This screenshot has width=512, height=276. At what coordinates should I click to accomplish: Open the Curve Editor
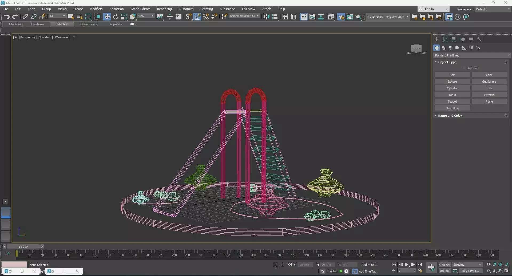[312, 17]
